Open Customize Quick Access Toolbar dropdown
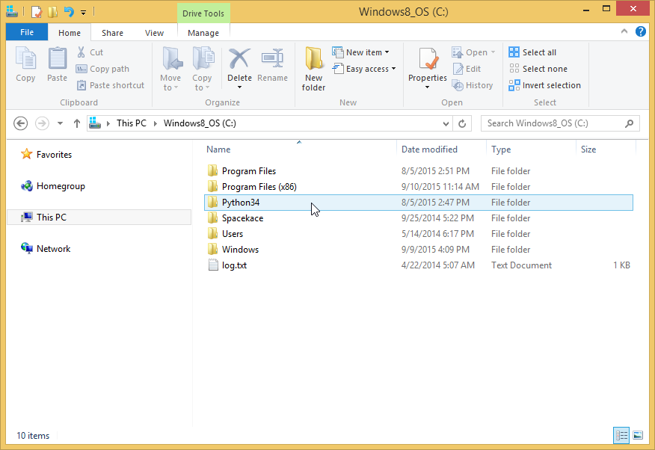655x450 pixels. pos(84,13)
